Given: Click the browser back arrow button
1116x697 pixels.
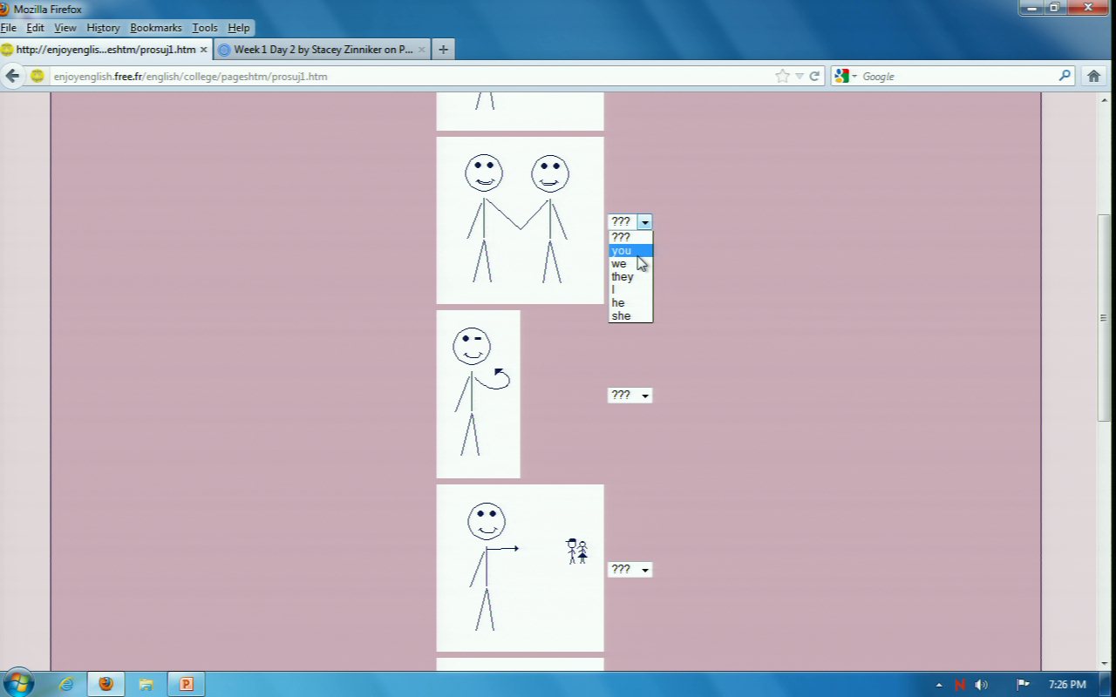Looking at the screenshot, I should pyautogui.click(x=12, y=76).
